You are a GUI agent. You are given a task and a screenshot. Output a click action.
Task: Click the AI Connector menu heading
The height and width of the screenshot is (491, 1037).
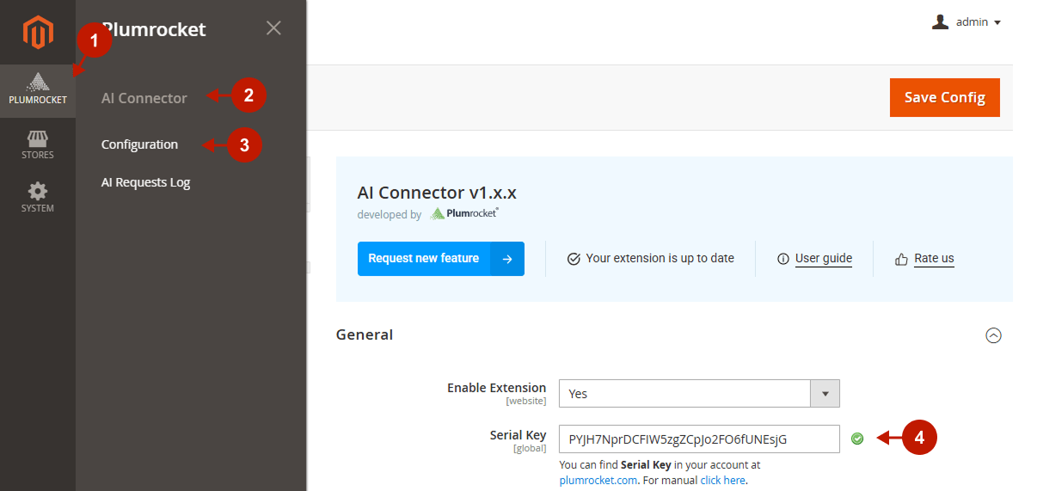coord(144,98)
